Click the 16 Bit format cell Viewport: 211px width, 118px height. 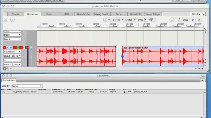click(x=80, y=92)
